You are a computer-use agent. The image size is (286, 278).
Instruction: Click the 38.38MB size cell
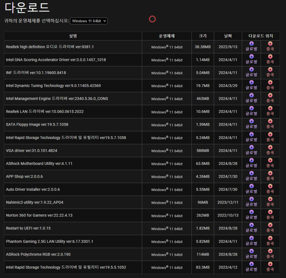pyautogui.click(x=203, y=47)
